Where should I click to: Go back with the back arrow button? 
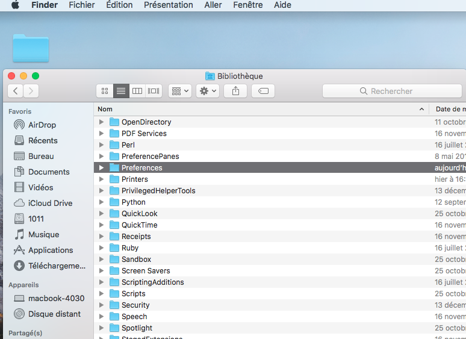point(16,91)
